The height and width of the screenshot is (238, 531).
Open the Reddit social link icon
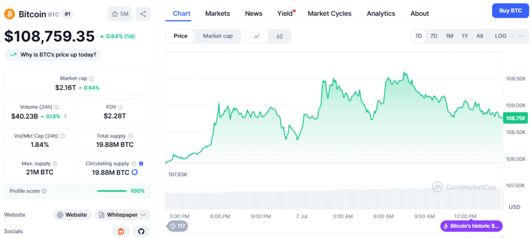tap(121, 232)
